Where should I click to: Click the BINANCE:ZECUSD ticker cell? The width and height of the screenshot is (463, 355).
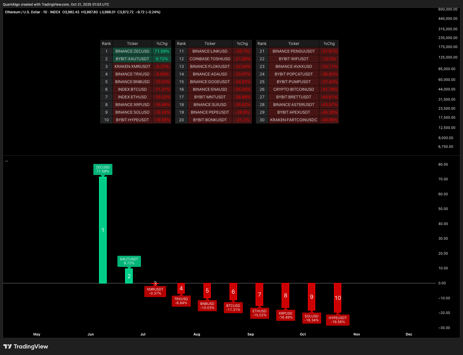tap(132, 51)
